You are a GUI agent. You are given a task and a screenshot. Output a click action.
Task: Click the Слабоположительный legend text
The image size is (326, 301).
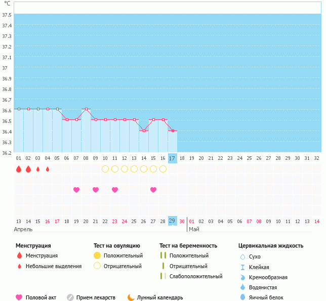click(196, 276)
